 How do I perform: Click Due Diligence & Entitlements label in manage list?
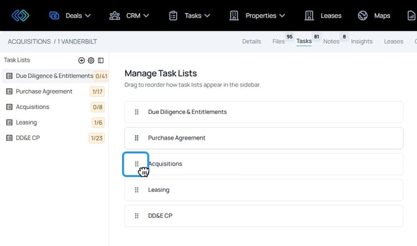pyautogui.click(x=187, y=112)
